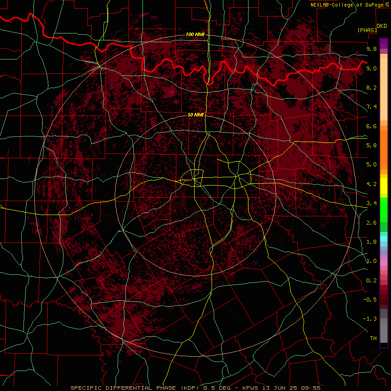Select the 0.2 value on the color scale
391x391 pixels.
click(x=371, y=281)
